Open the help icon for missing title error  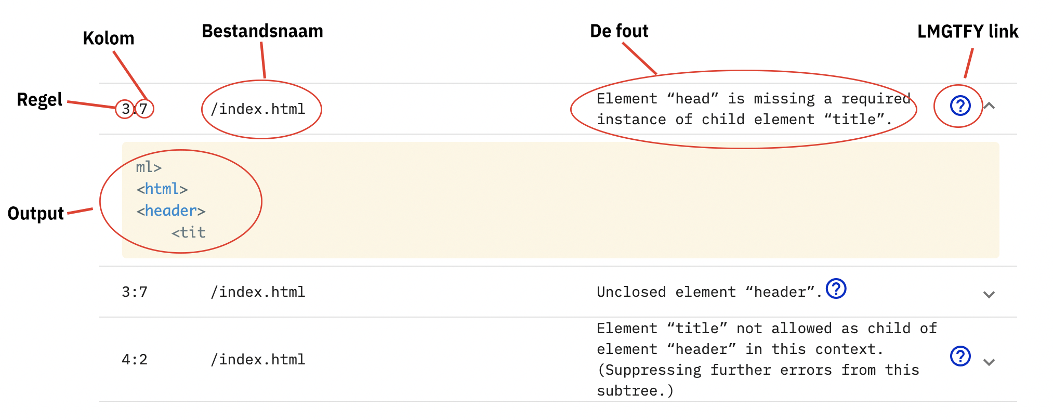[x=960, y=106]
